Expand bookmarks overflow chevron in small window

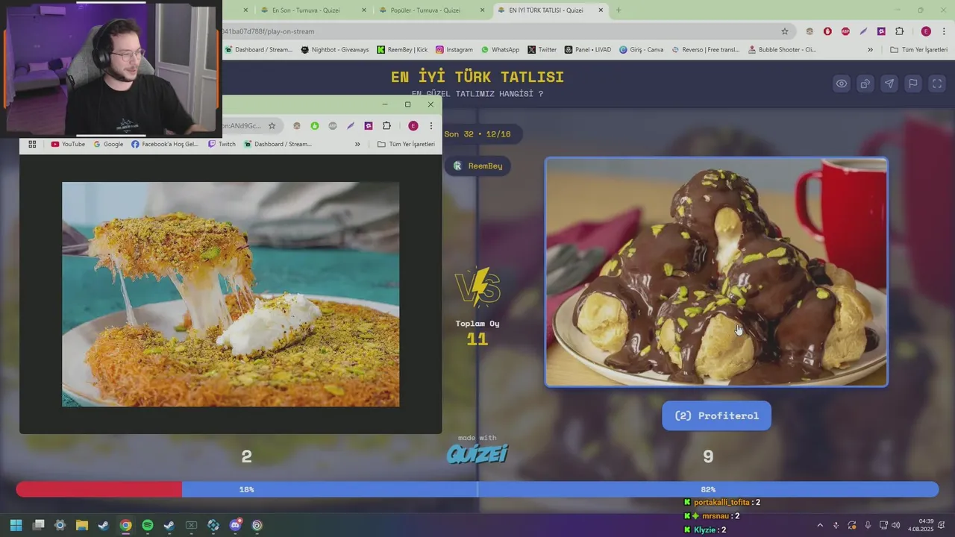click(x=357, y=144)
